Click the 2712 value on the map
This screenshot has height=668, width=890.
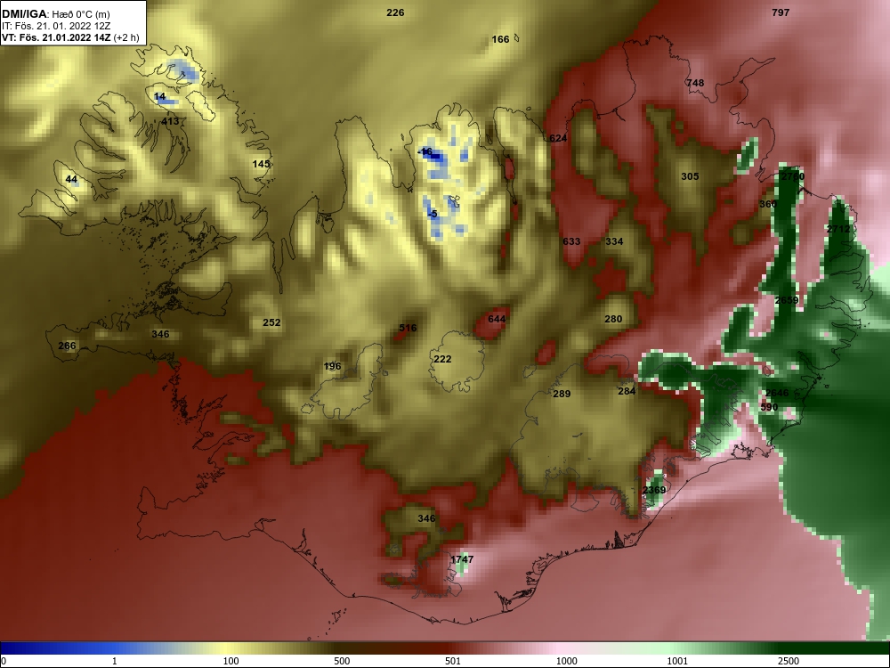tap(838, 229)
